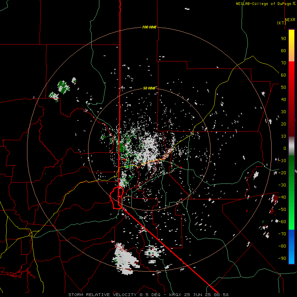The image size is (297, 297).
Task: Click the 60 value on velocity scale
Action: (283, 75)
